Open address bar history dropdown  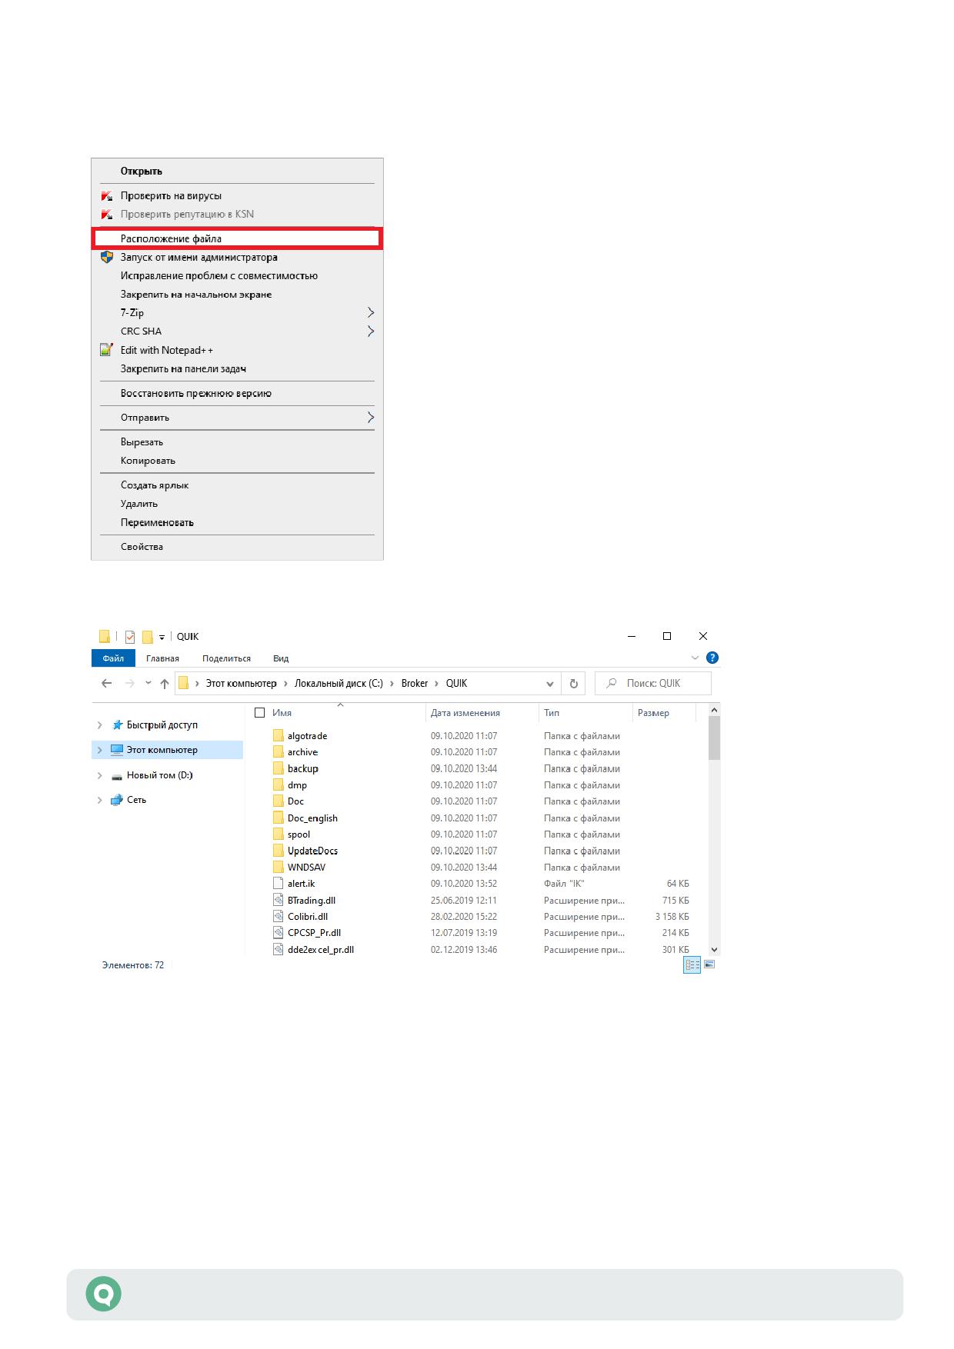click(x=549, y=684)
